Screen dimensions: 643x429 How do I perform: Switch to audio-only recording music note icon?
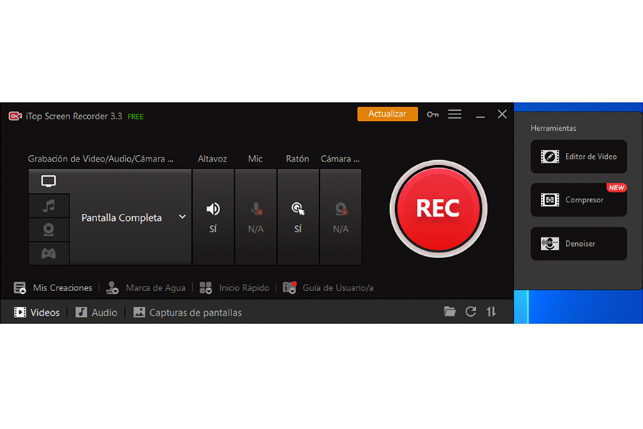49,205
